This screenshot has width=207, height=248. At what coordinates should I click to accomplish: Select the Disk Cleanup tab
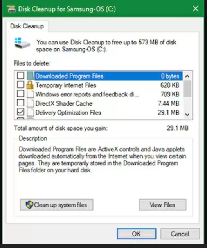(x=27, y=26)
